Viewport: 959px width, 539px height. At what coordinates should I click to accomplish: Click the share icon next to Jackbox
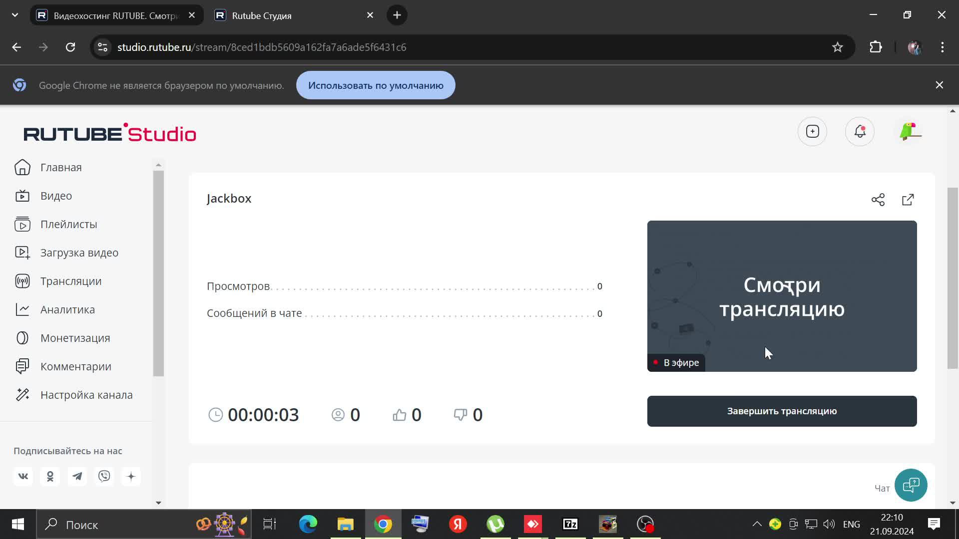878,200
